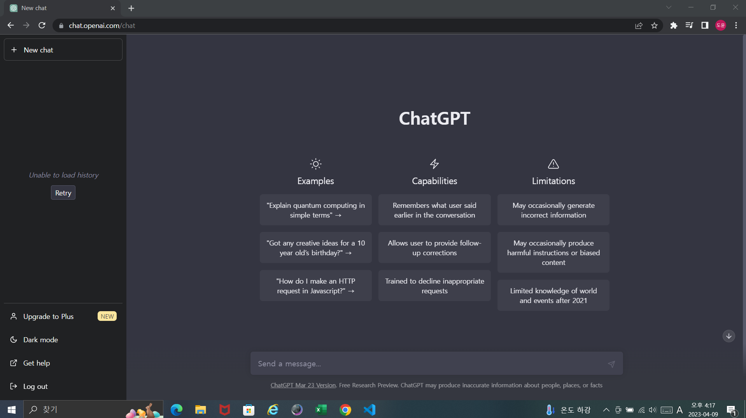Close the New chat tab
This screenshot has width=746, height=418.
click(x=113, y=8)
